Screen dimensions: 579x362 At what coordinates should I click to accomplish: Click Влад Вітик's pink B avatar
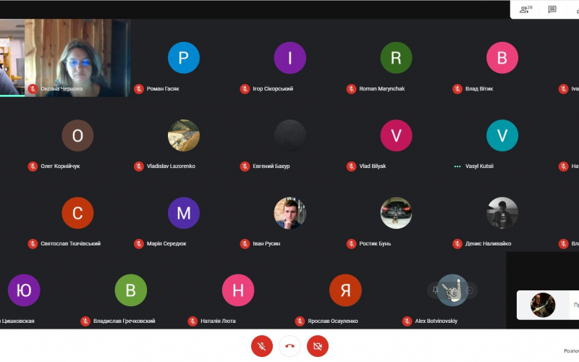click(502, 58)
